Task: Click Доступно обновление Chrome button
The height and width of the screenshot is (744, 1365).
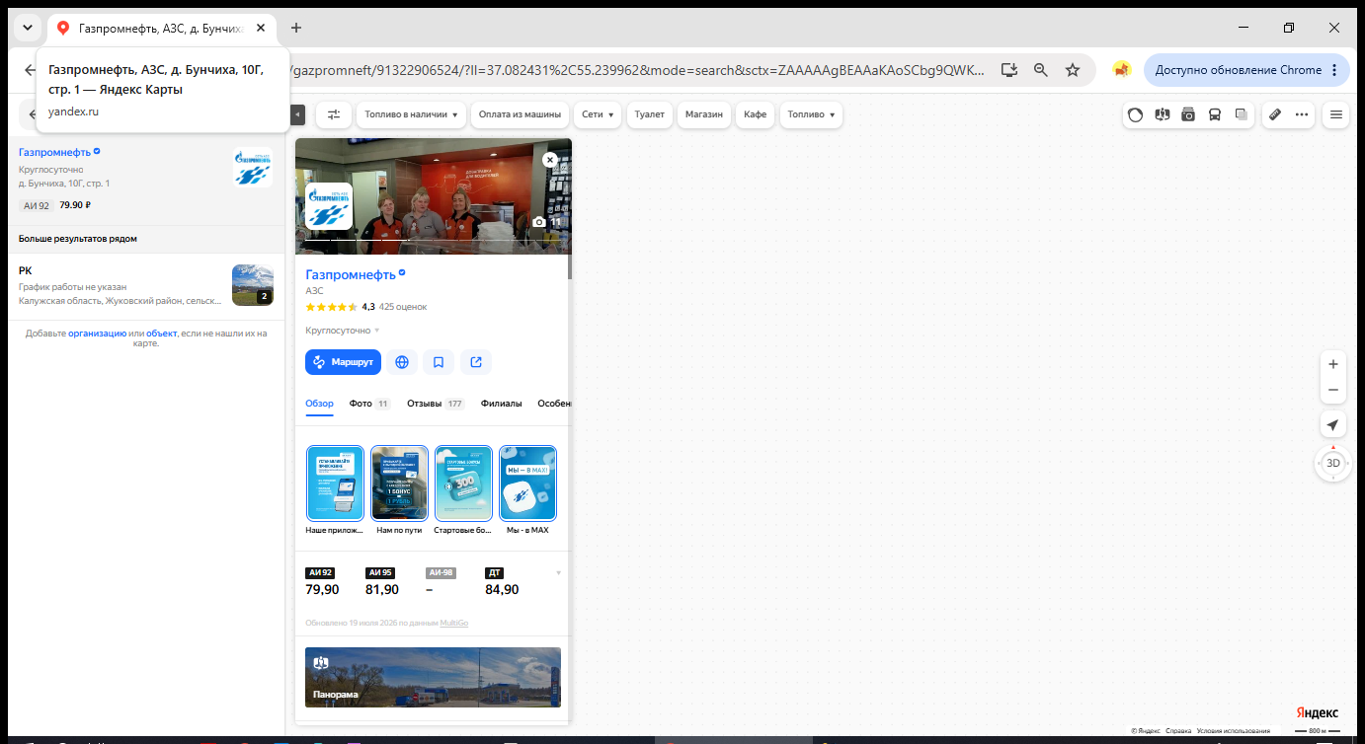Action: [1246, 70]
